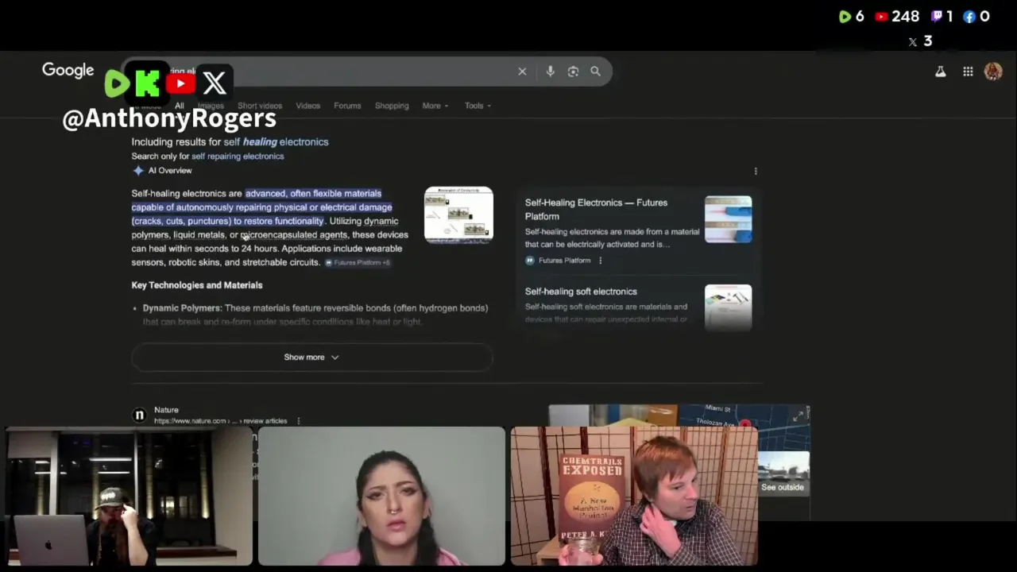Click the Google logo
This screenshot has height=572, width=1017.
pyautogui.click(x=68, y=71)
